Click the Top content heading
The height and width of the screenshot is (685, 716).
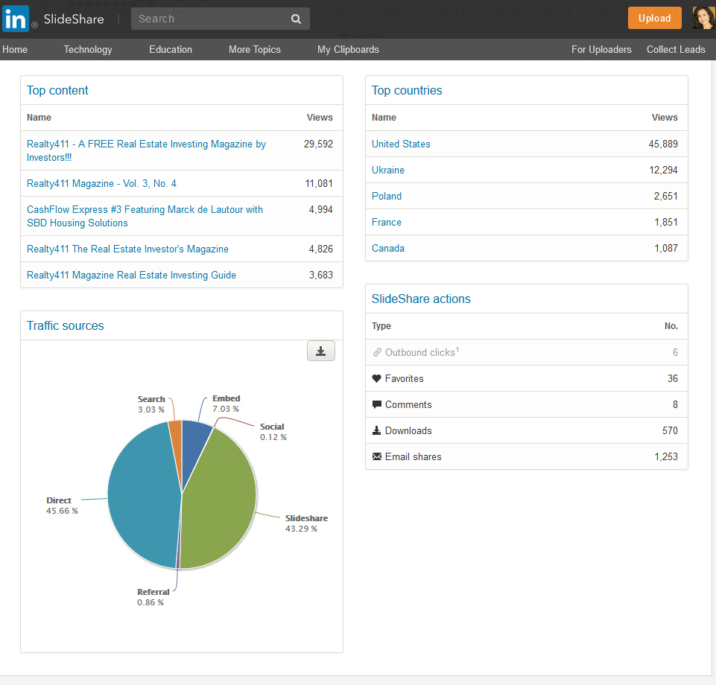[x=57, y=90]
